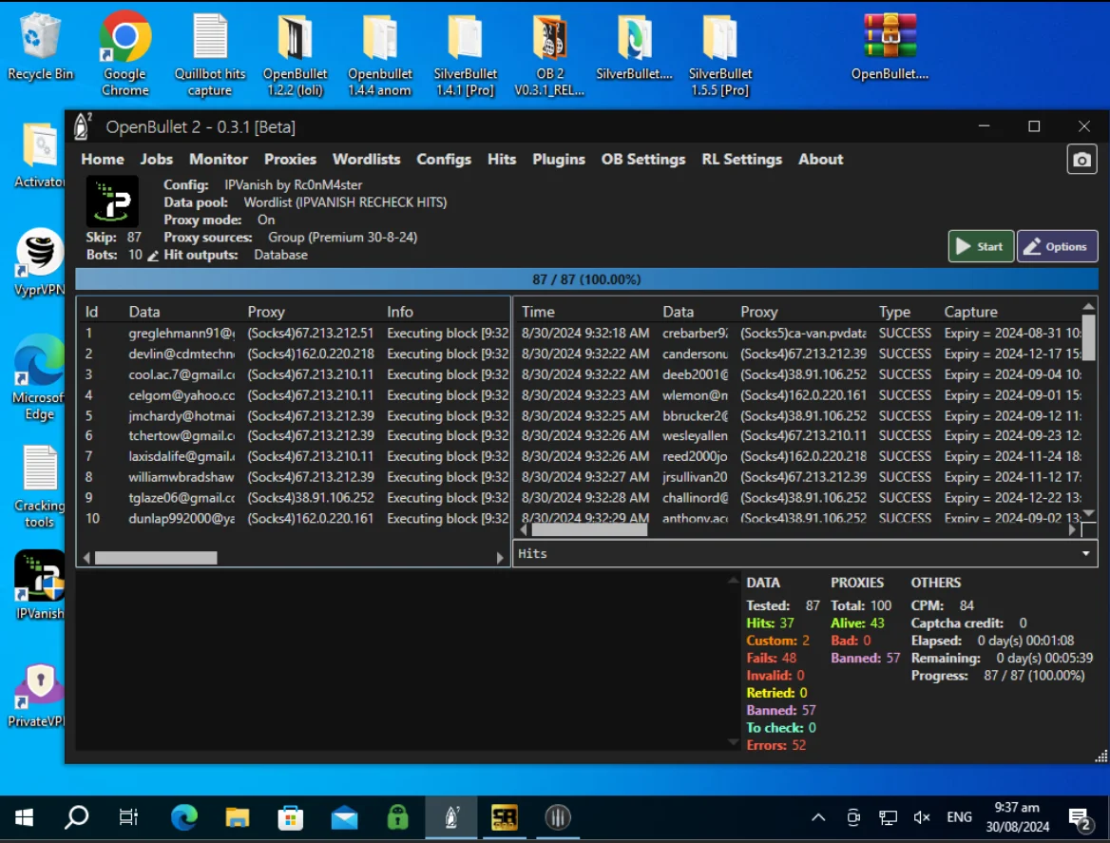The width and height of the screenshot is (1110, 843).
Task: Open SilverBullet 1.4.1 [Pro] folder icon
Action: click(x=465, y=55)
